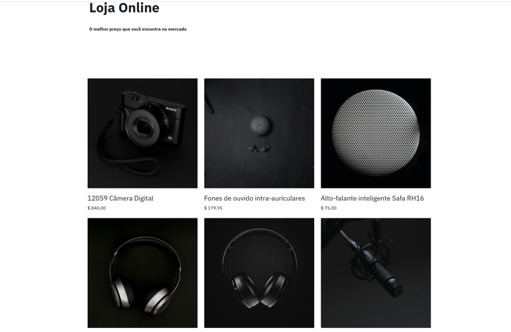
Task: Open the black folded headphones image
Action: tap(259, 273)
